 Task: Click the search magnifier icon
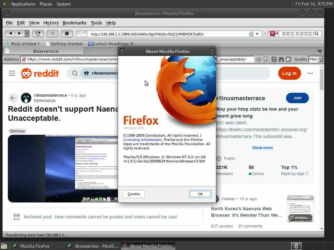click(317, 34)
